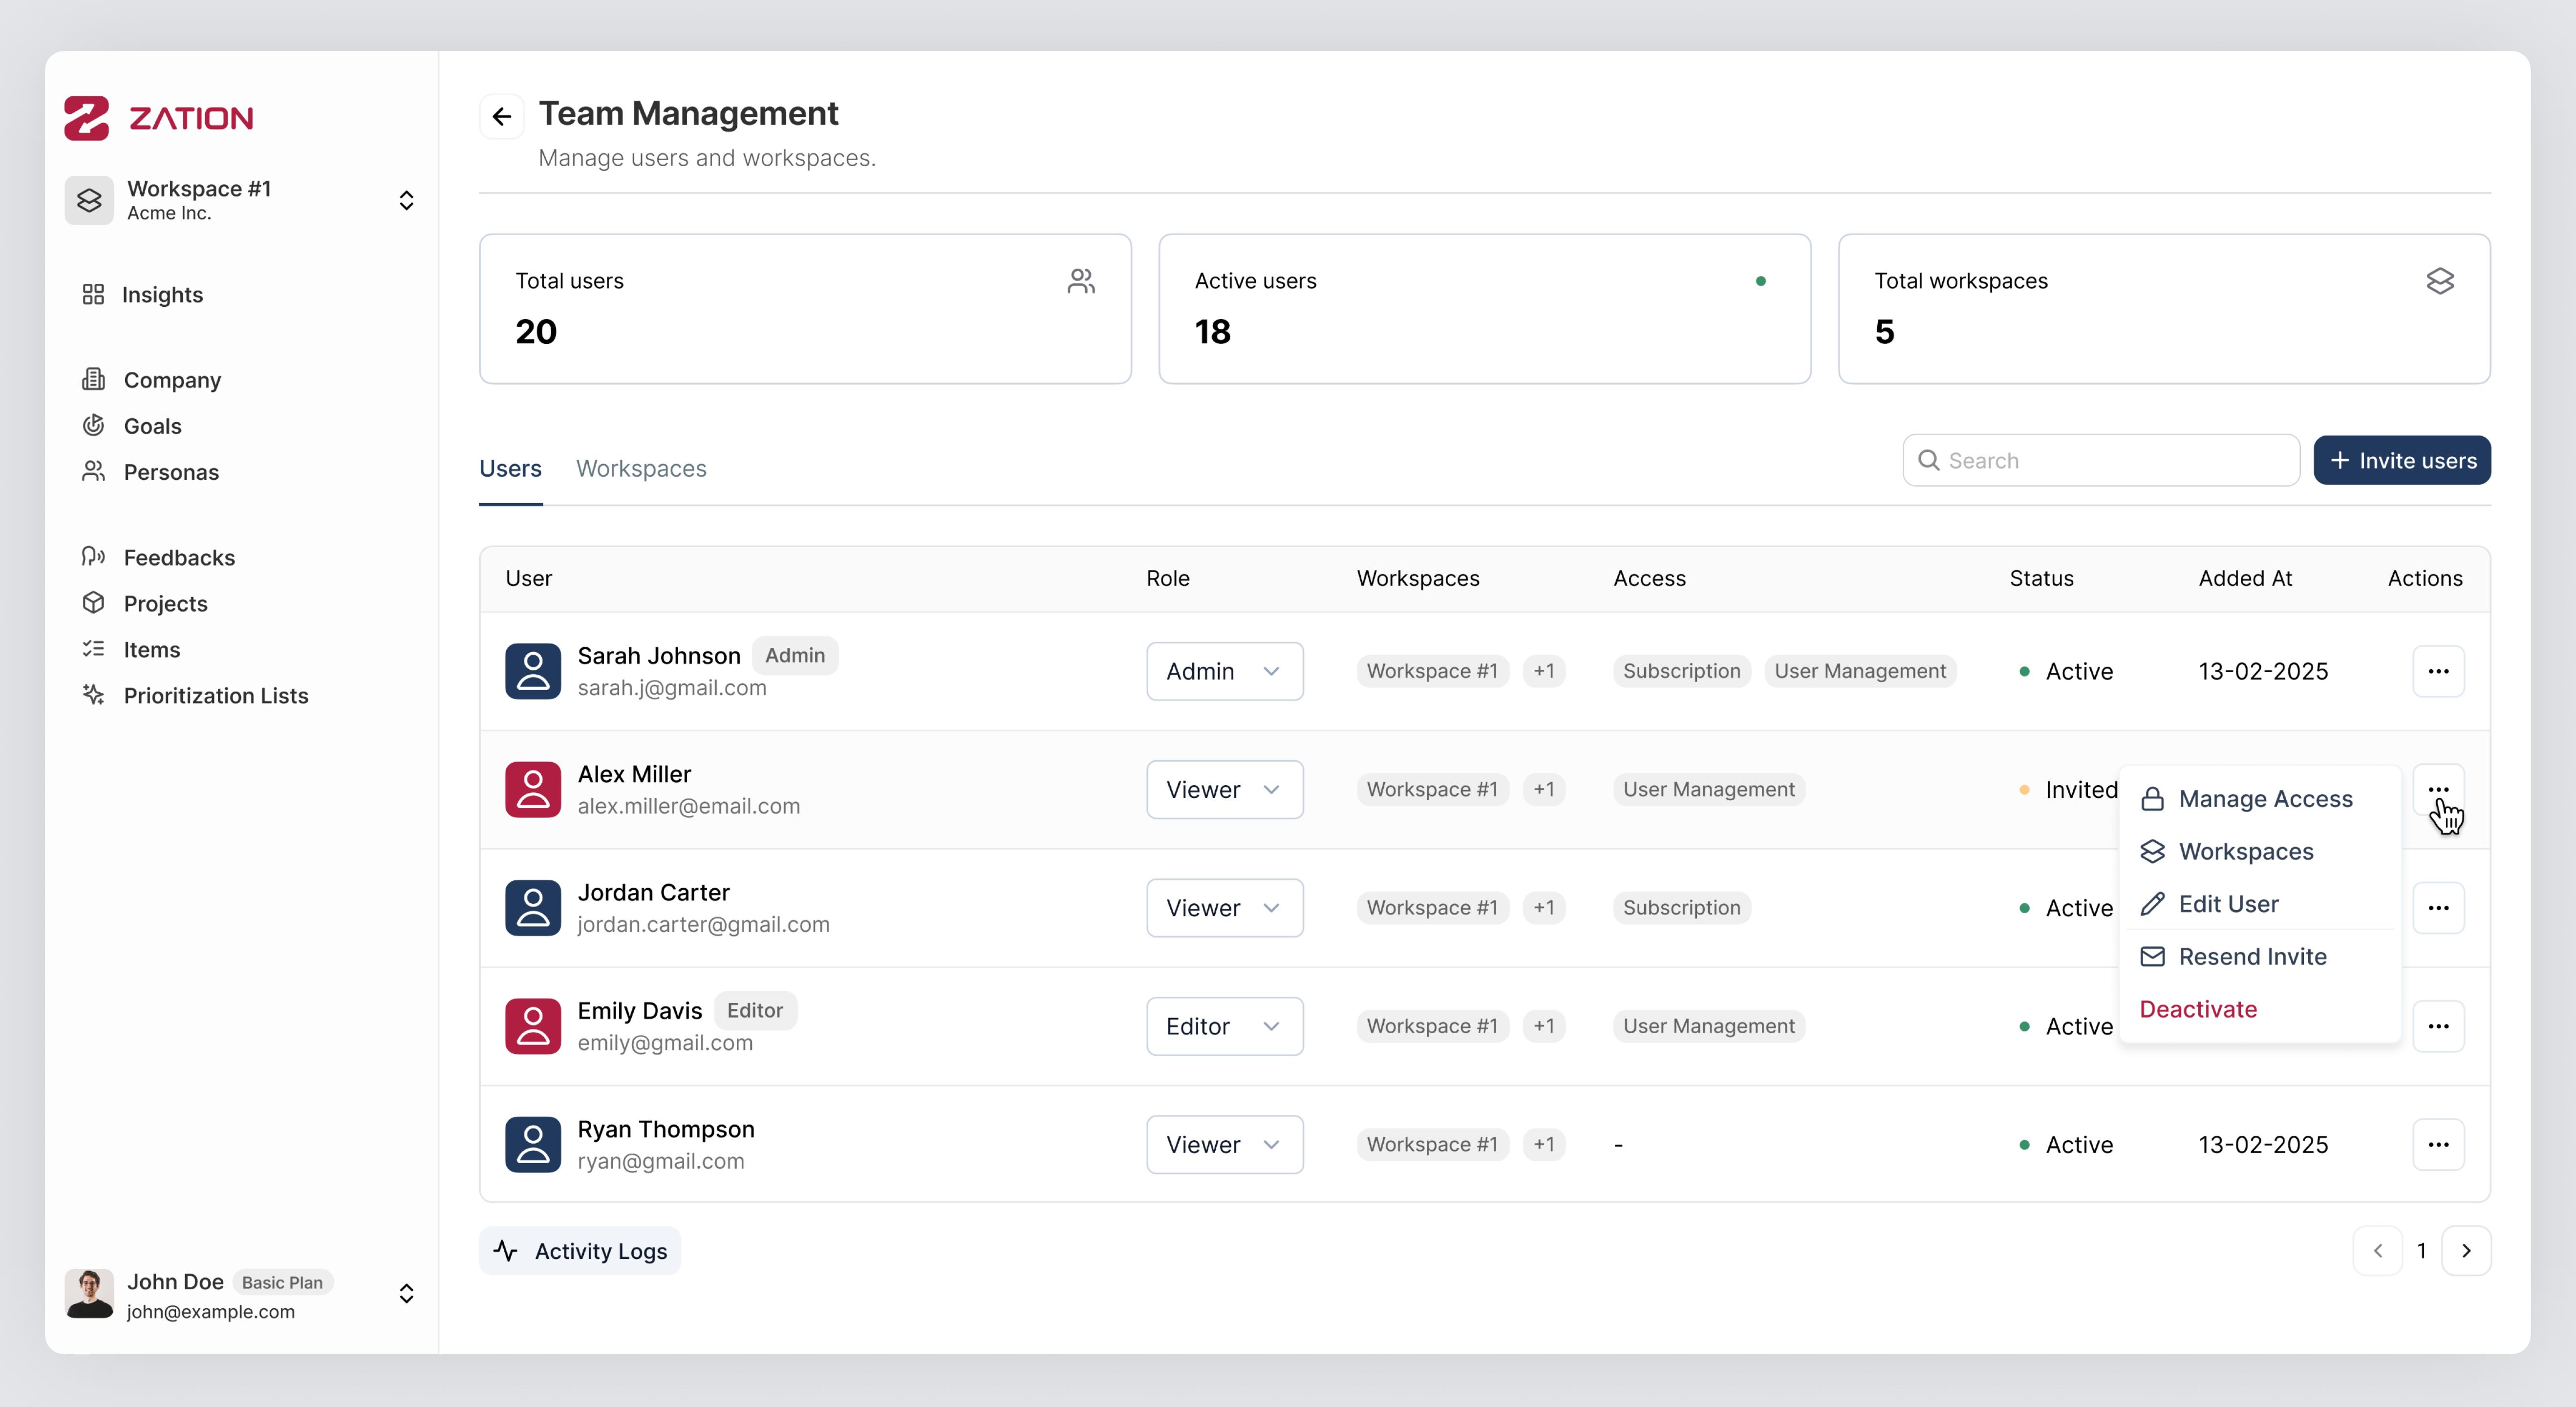Go to Goals in sidebar

(152, 426)
